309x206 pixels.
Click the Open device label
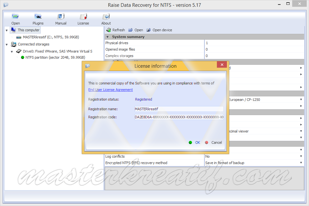(162, 30)
